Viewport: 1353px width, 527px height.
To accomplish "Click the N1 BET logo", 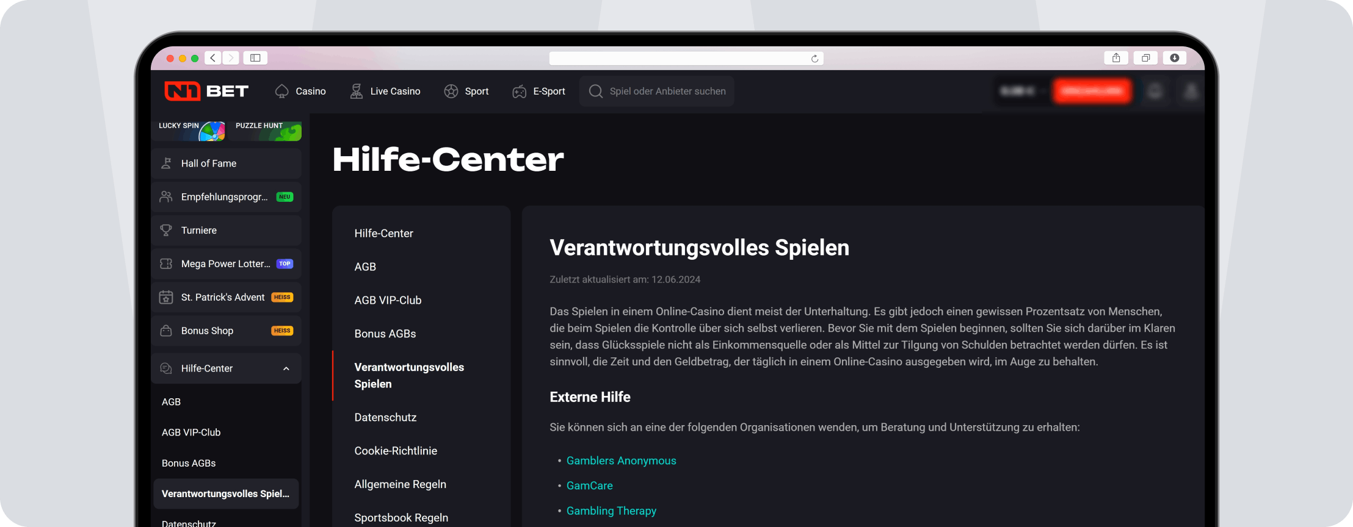I will 206,91.
